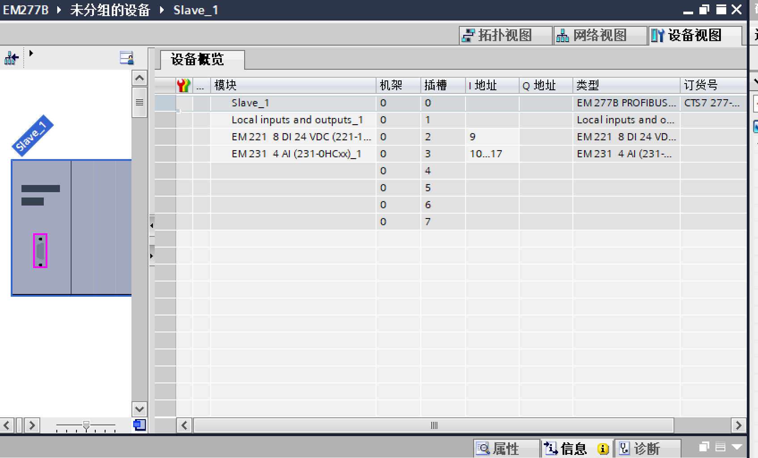Click the 订货号 column header
Viewport: 758px width, 458px height.
coord(713,85)
